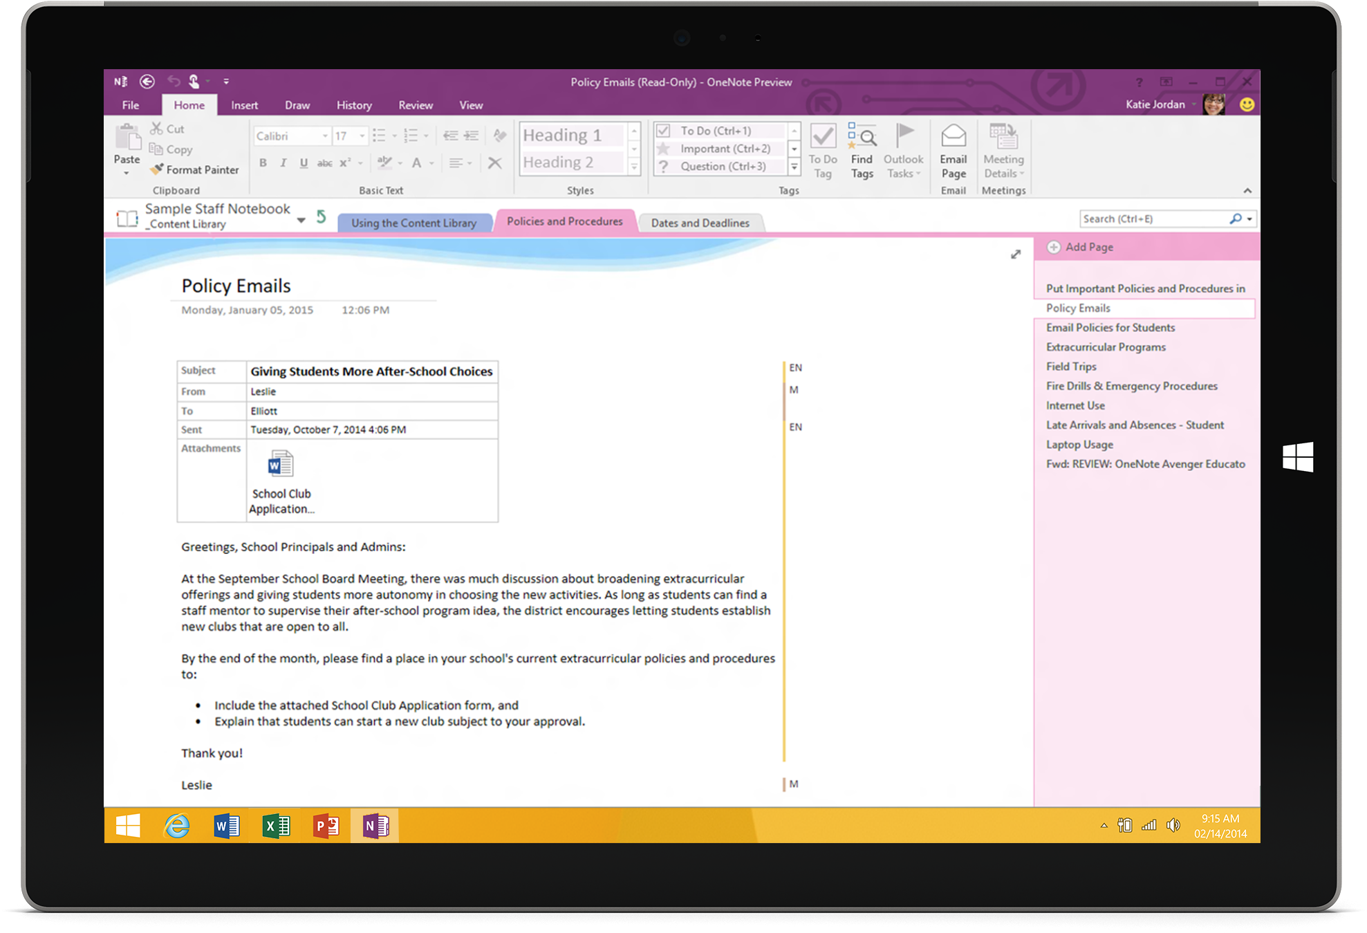
Task: Click the notebook book icon
Action: (x=127, y=219)
